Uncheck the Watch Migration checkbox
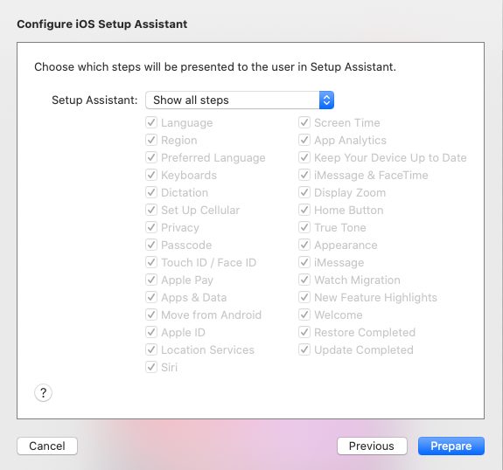503x470 pixels. pos(304,280)
